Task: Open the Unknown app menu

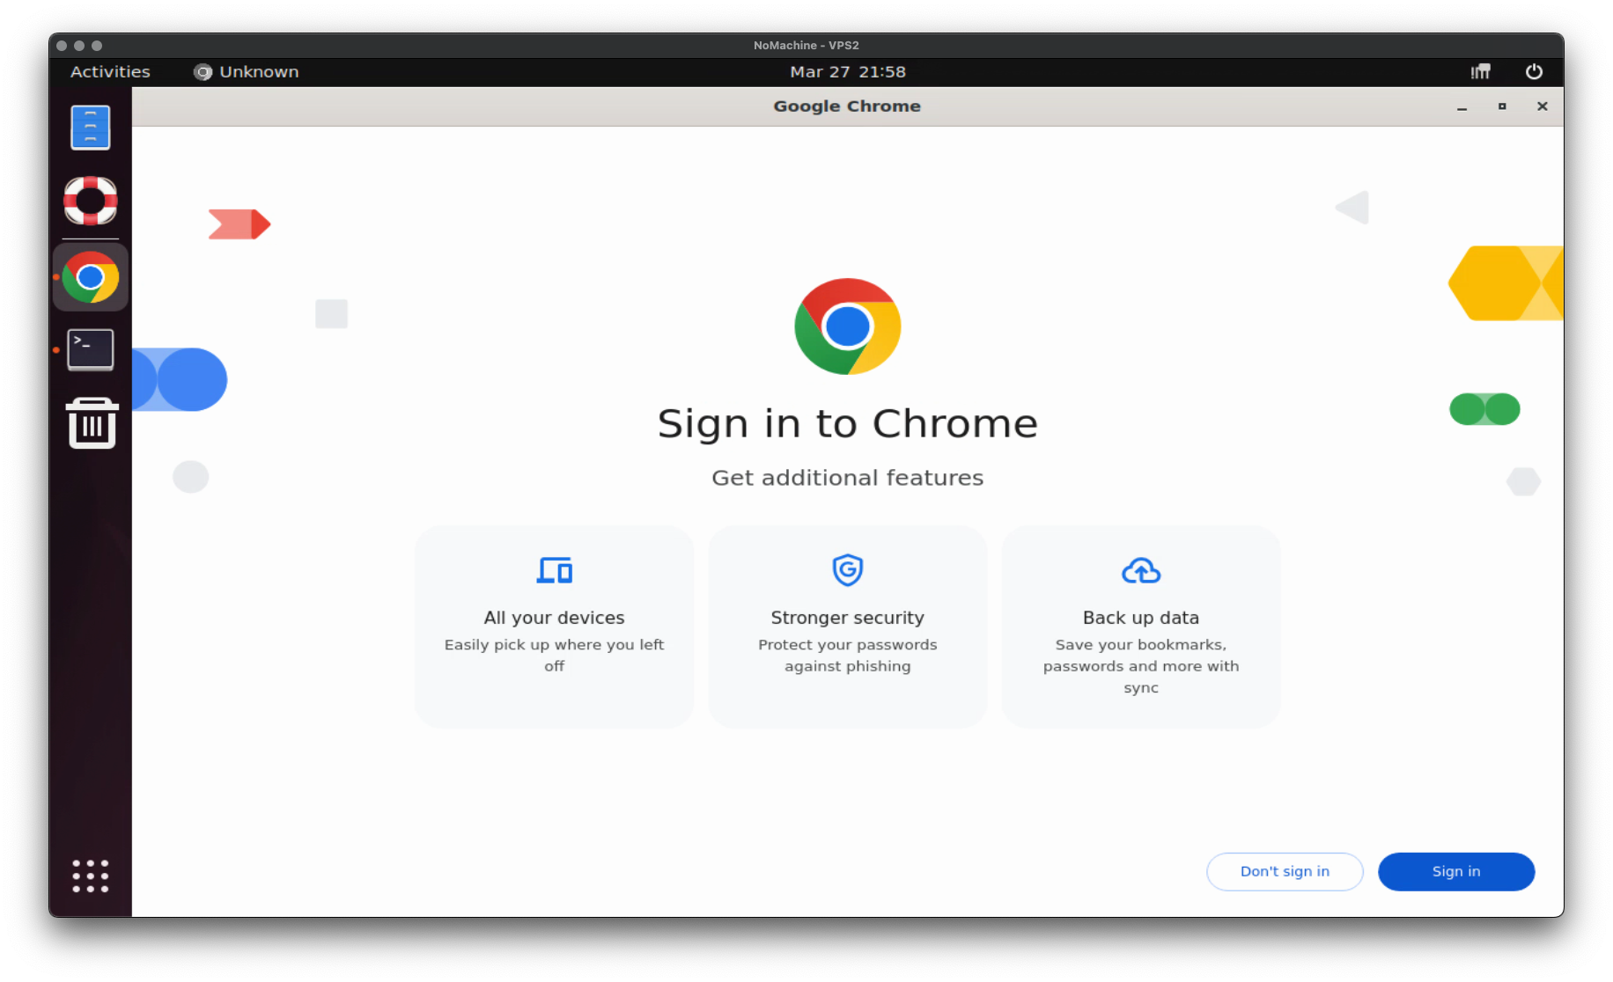Action: 247,72
